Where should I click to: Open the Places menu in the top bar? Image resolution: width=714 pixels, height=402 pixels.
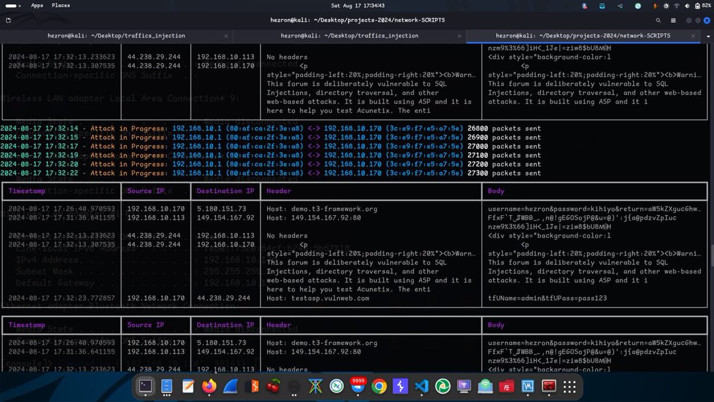coord(60,5)
